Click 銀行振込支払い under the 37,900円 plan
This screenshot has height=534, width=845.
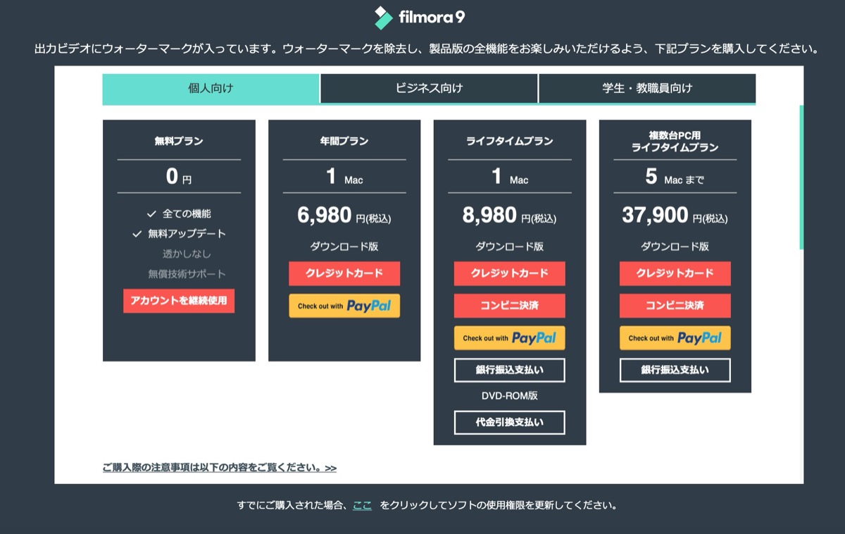click(675, 371)
